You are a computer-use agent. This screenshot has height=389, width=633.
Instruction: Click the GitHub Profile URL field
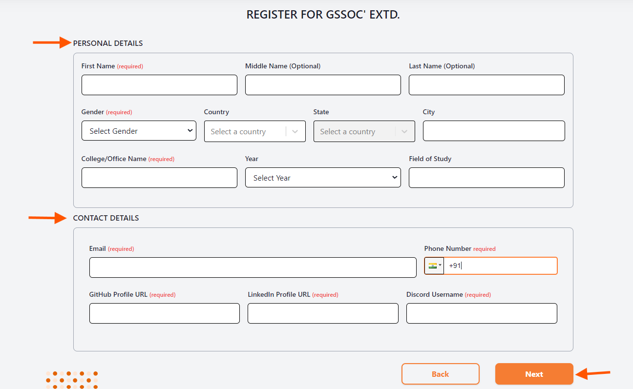(164, 313)
